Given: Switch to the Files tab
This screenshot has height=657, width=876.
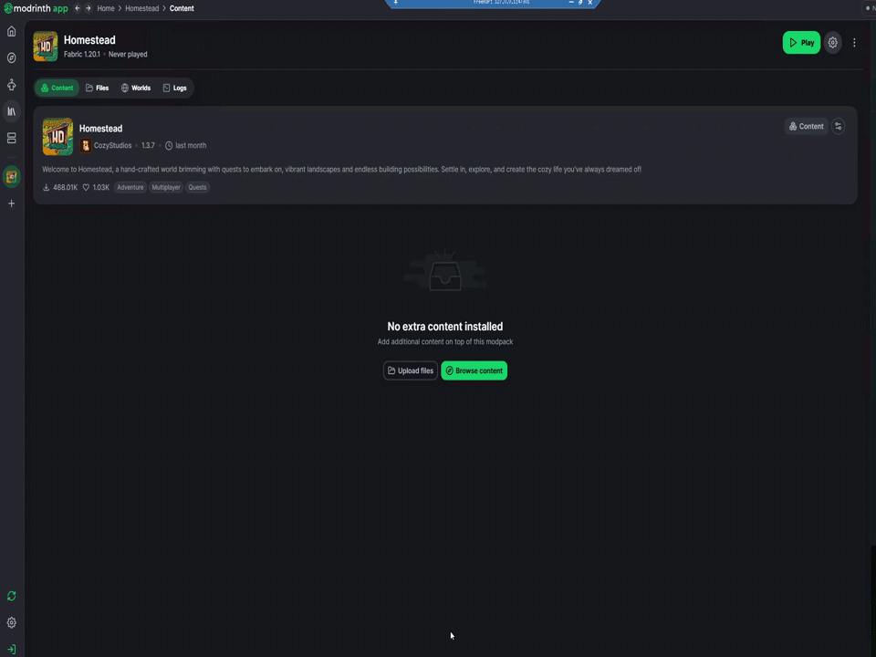Looking at the screenshot, I should click(x=98, y=88).
